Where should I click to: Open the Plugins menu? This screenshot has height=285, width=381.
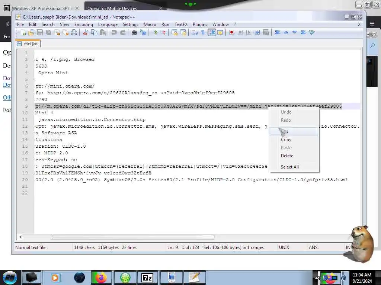click(200, 24)
